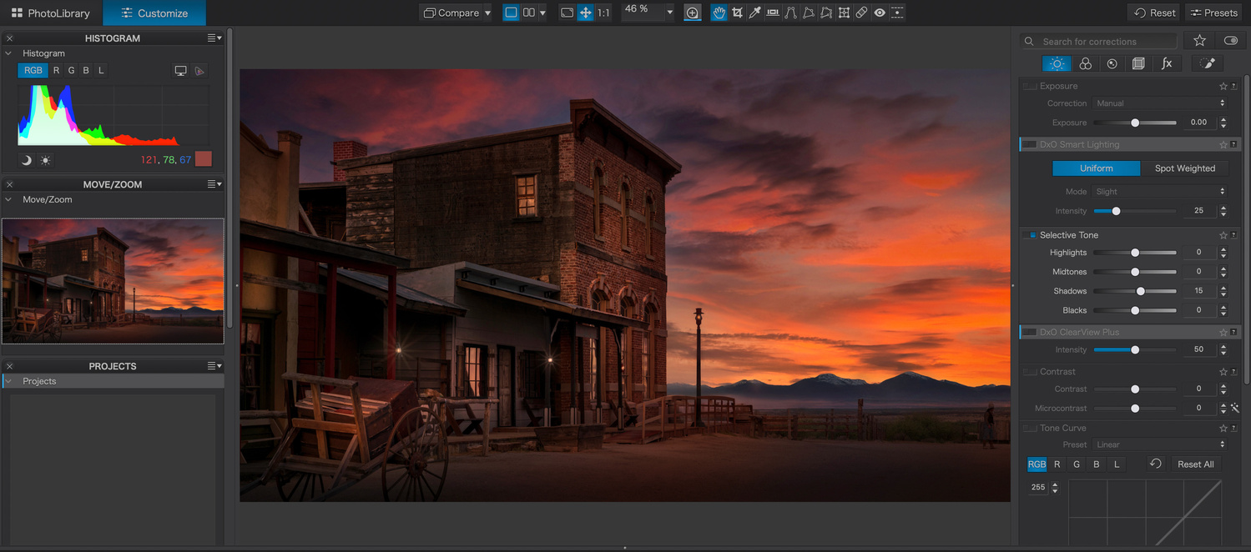
Task: Show shadow clipping with the moon icon
Action: (26, 160)
